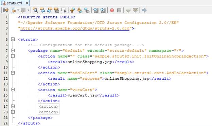Image resolution: width=212 pixels, height=126 pixels.
Task: Collapse the viewCart action fold on line 14
Action: [x=13, y=90]
